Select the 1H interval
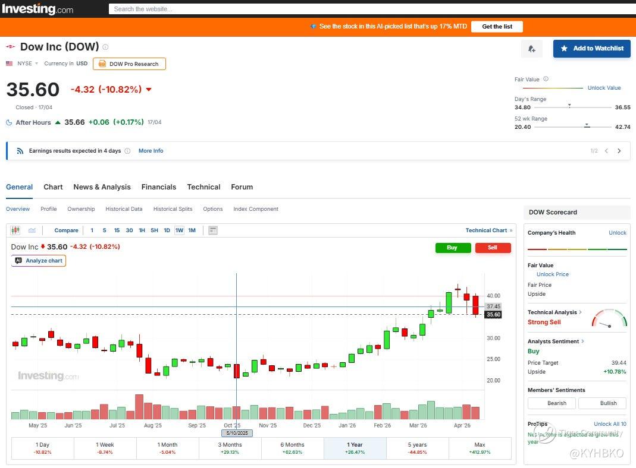The width and height of the screenshot is (636, 468). pyautogui.click(x=142, y=230)
